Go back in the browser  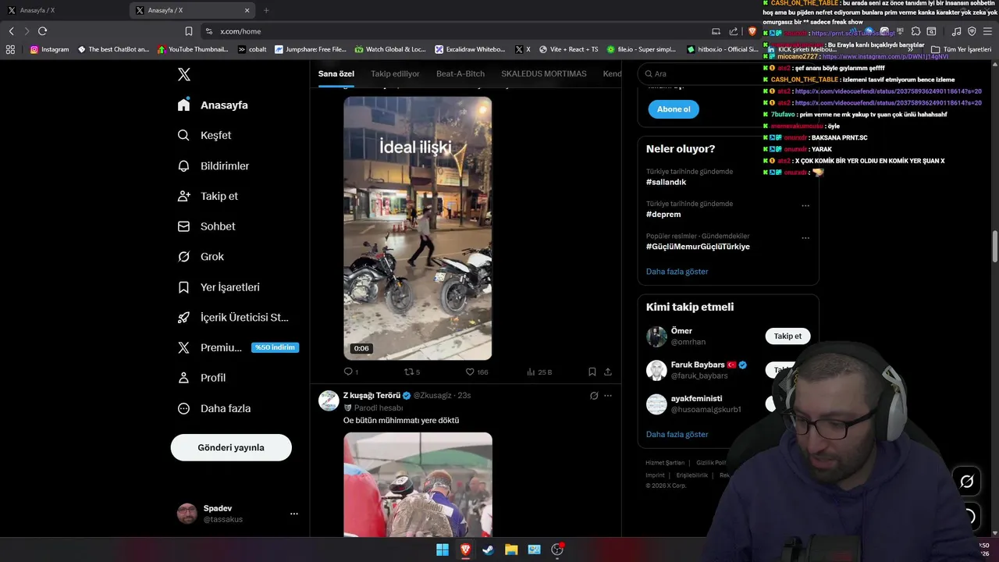pyautogui.click(x=11, y=31)
